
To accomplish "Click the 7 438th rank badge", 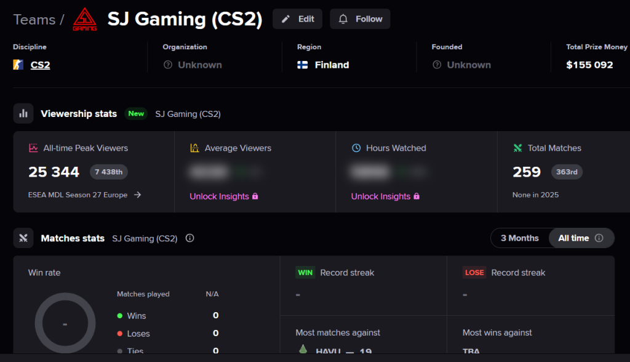I will point(108,172).
